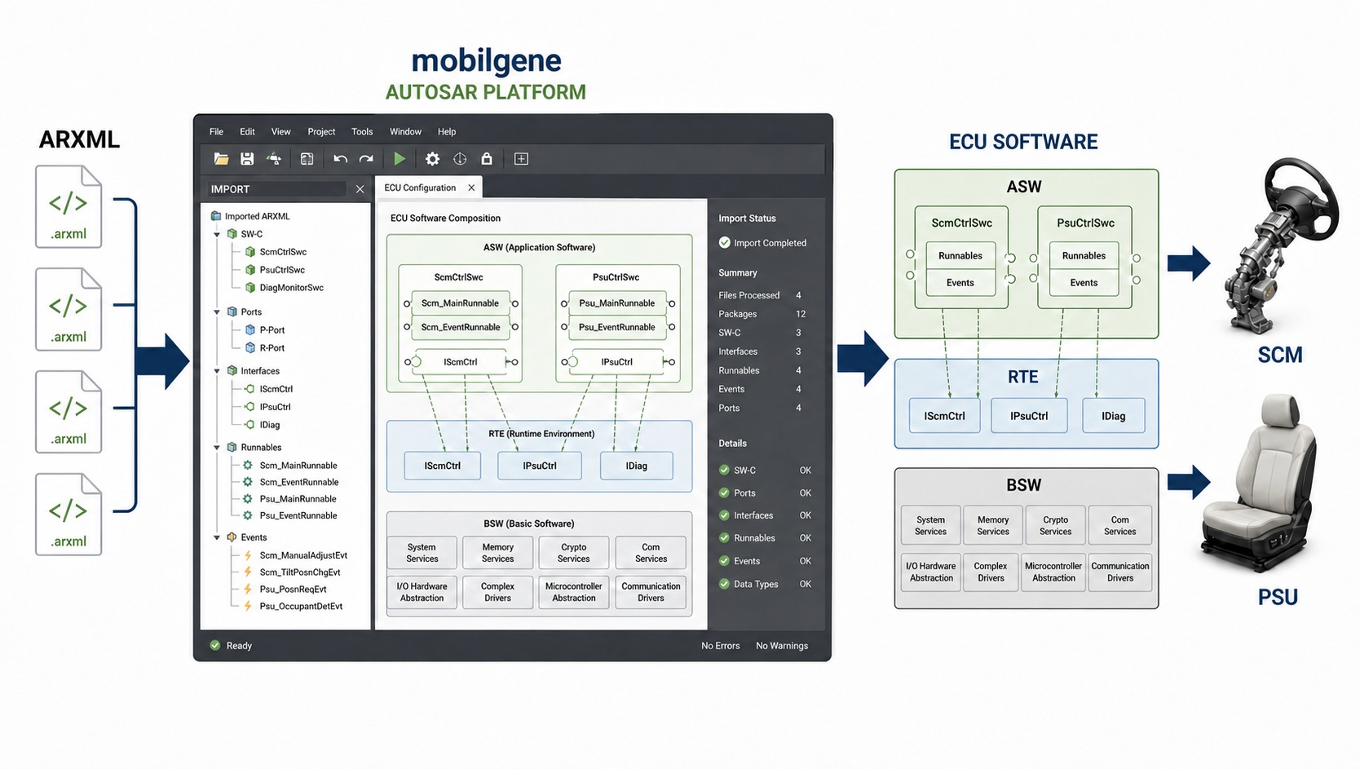Undo the last action with the toolbar arrow

pos(341,159)
